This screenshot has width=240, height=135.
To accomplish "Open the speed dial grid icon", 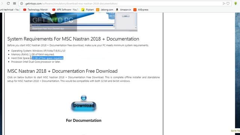I will [15, 3].
